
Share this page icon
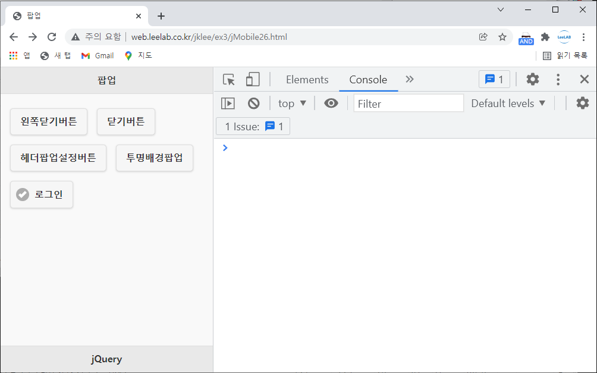[x=483, y=37]
